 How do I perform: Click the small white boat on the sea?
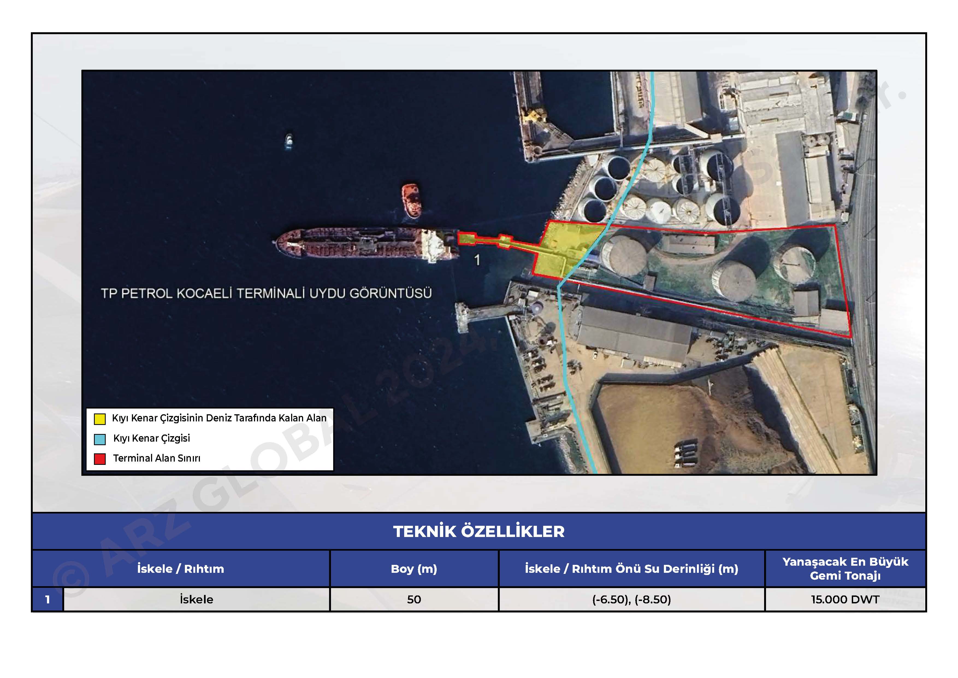tap(289, 141)
